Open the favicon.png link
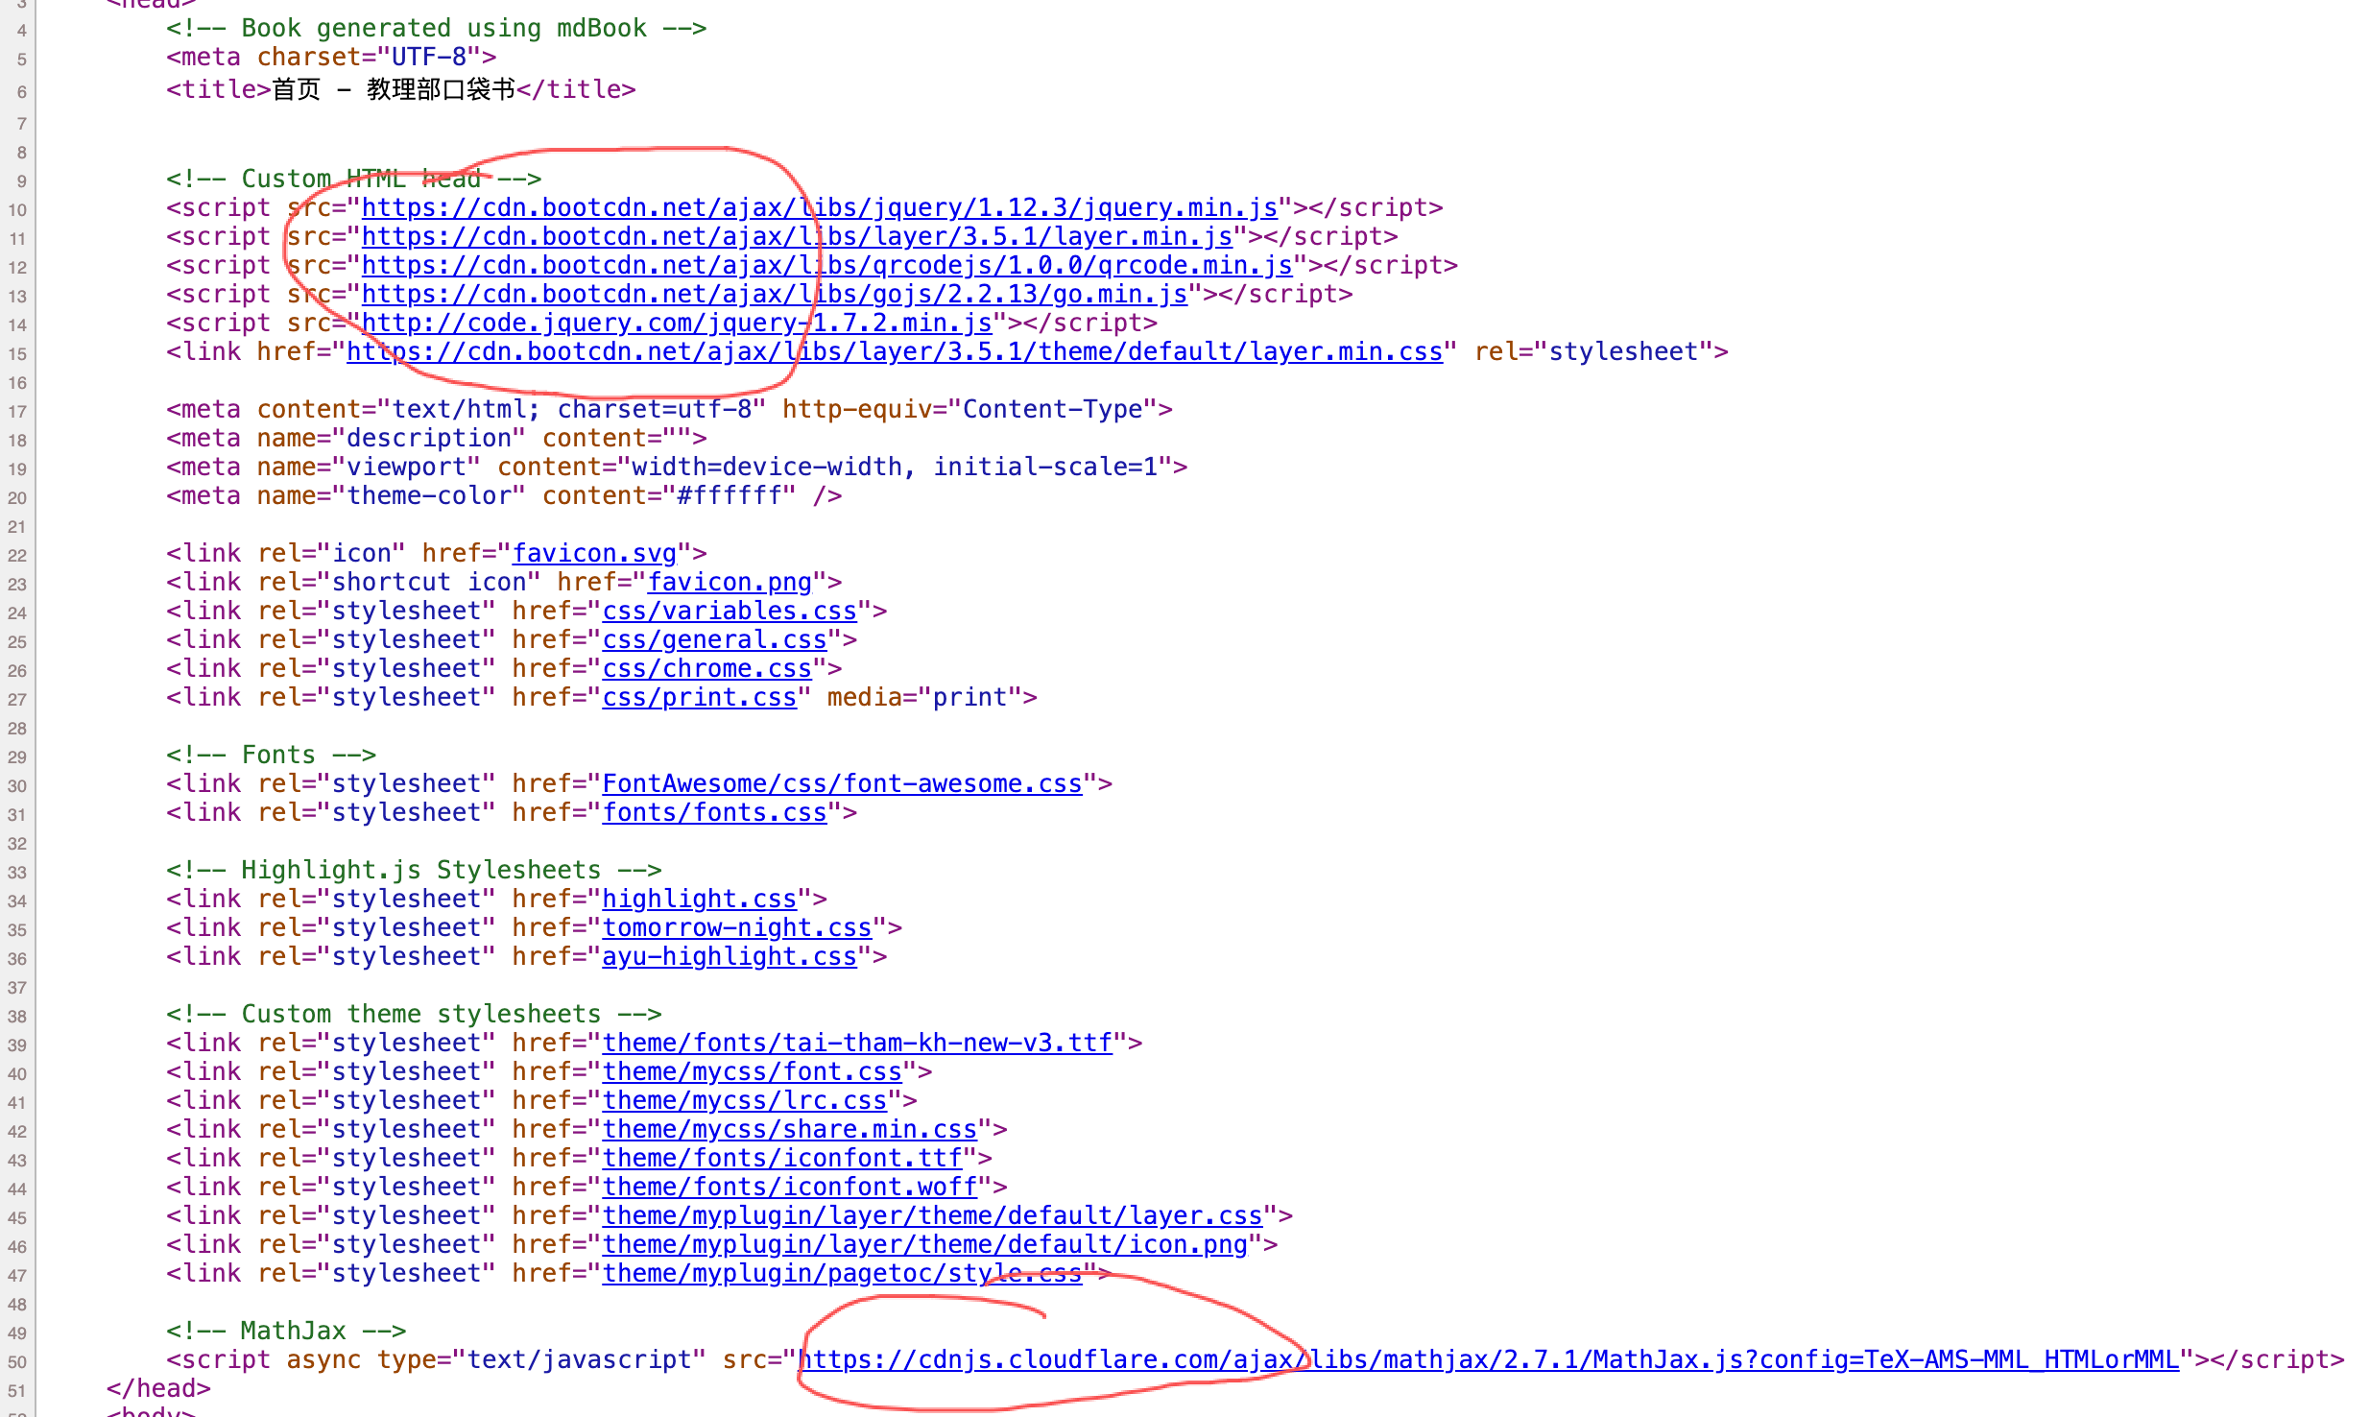2369x1417 pixels. click(x=730, y=582)
